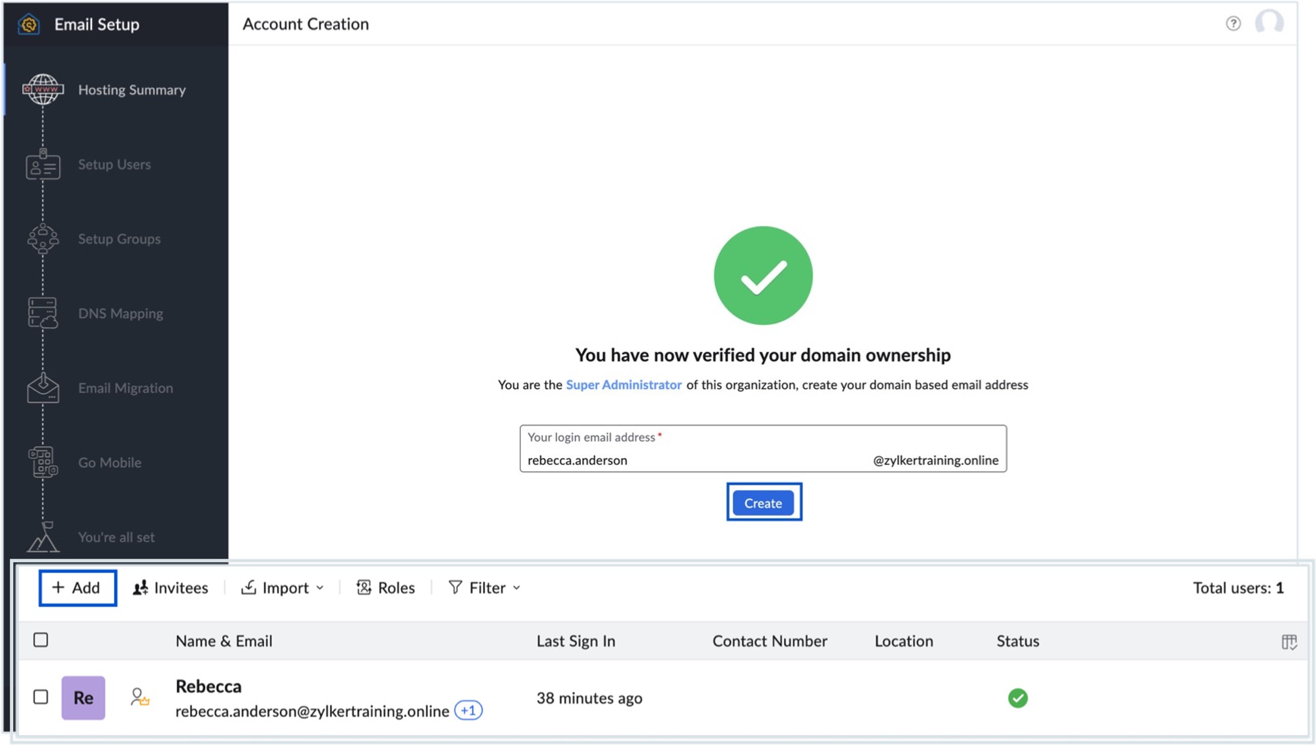Click the 38 minutes ago cell
The height and width of the screenshot is (745, 1316).
click(x=589, y=698)
